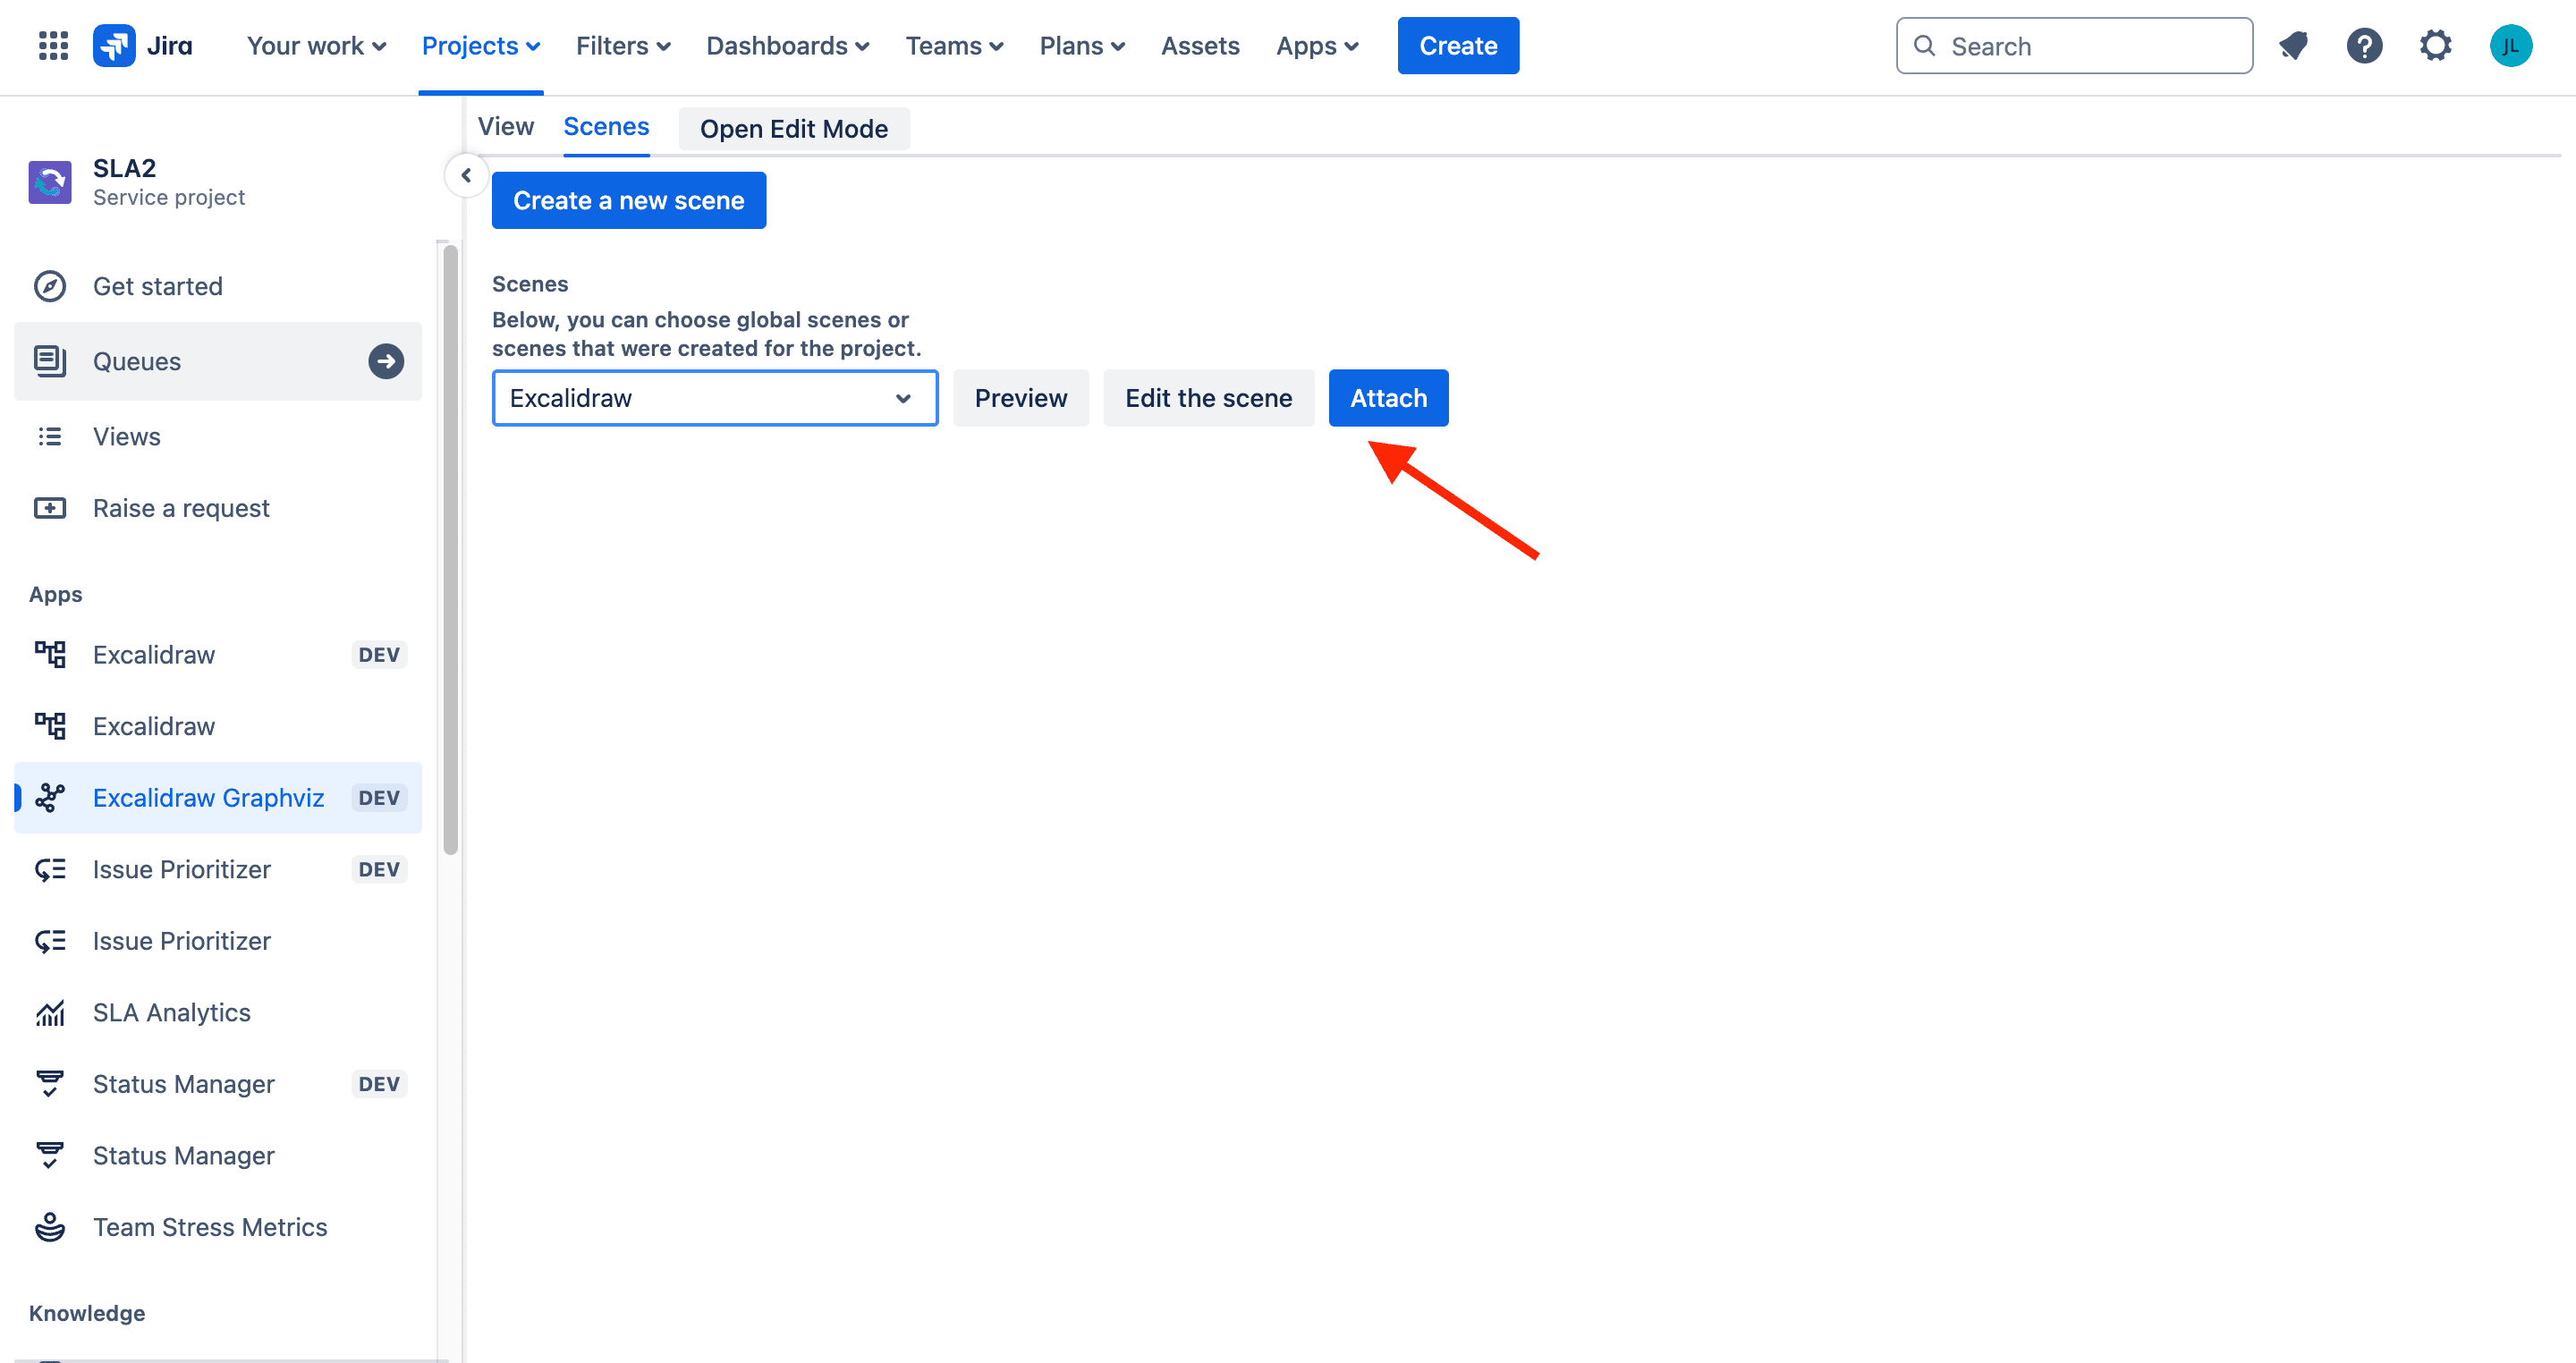Open the Excalidraw scene dropdown
Viewport: 2576px width, 1363px height.
coord(715,398)
